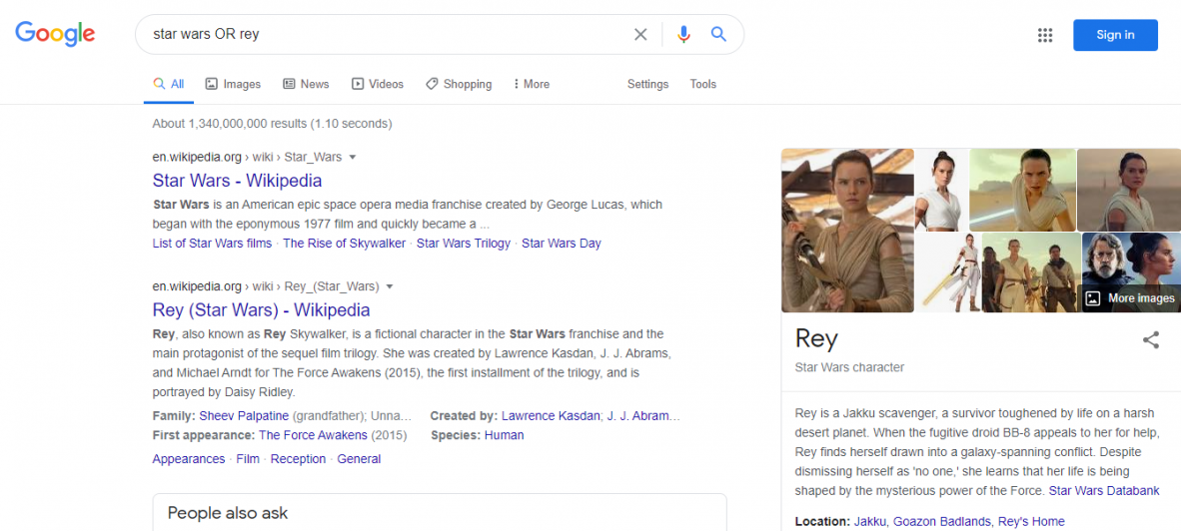Click the Google logo
1181x531 pixels.
[x=55, y=34]
